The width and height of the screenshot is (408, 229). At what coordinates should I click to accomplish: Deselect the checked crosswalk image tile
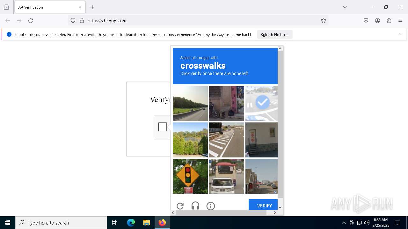tap(261, 104)
